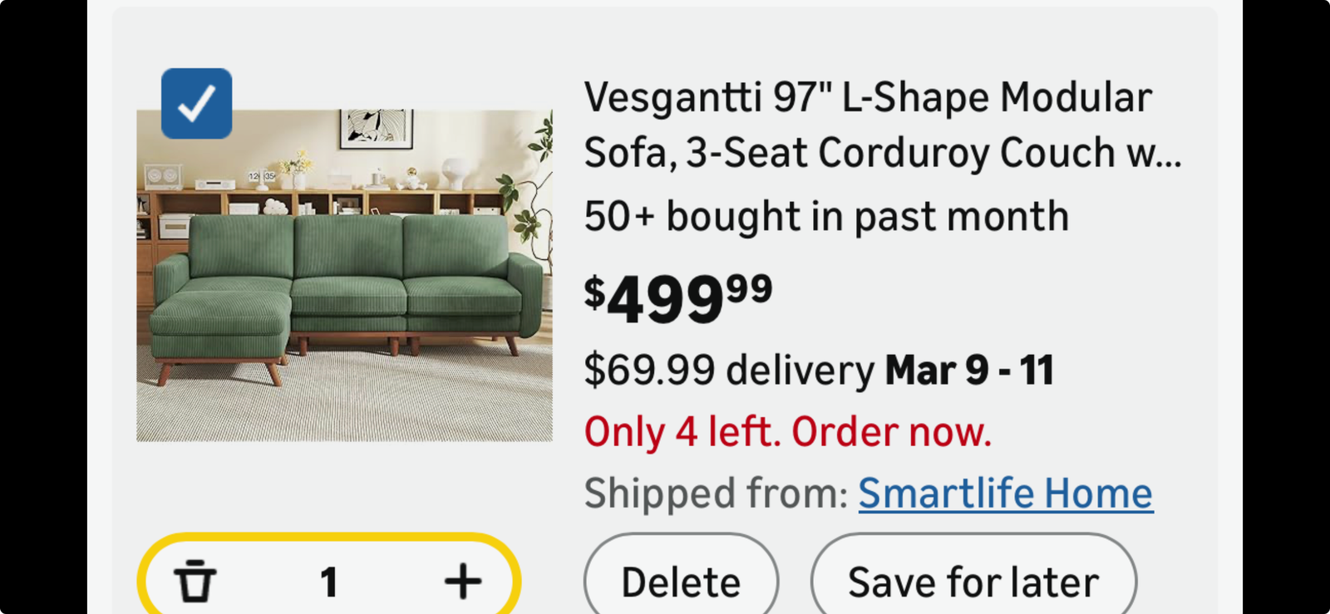The image size is (1330, 614).
Task: Open the Smartlife Home seller link
Action: tap(1005, 492)
